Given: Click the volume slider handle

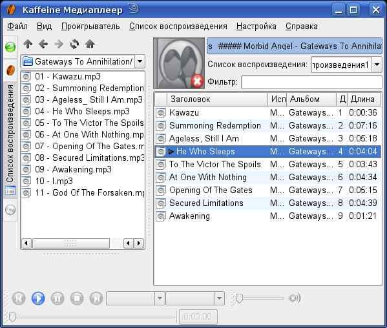Looking at the screenshot, I should pyautogui.click(x=239, y=298).
